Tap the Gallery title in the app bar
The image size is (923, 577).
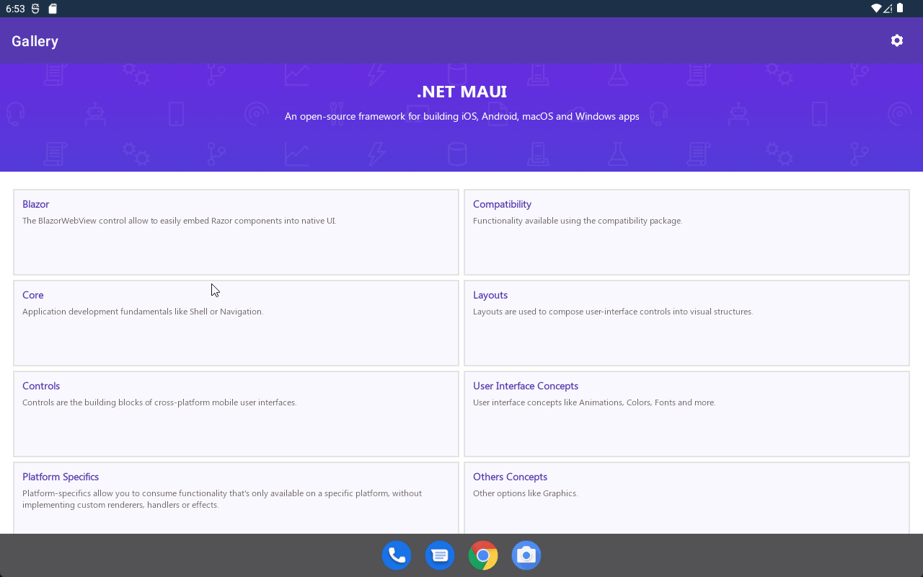(x=35, y=40)
